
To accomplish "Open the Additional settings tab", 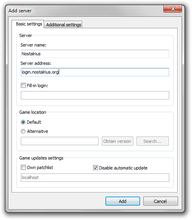I will (63, 25).
